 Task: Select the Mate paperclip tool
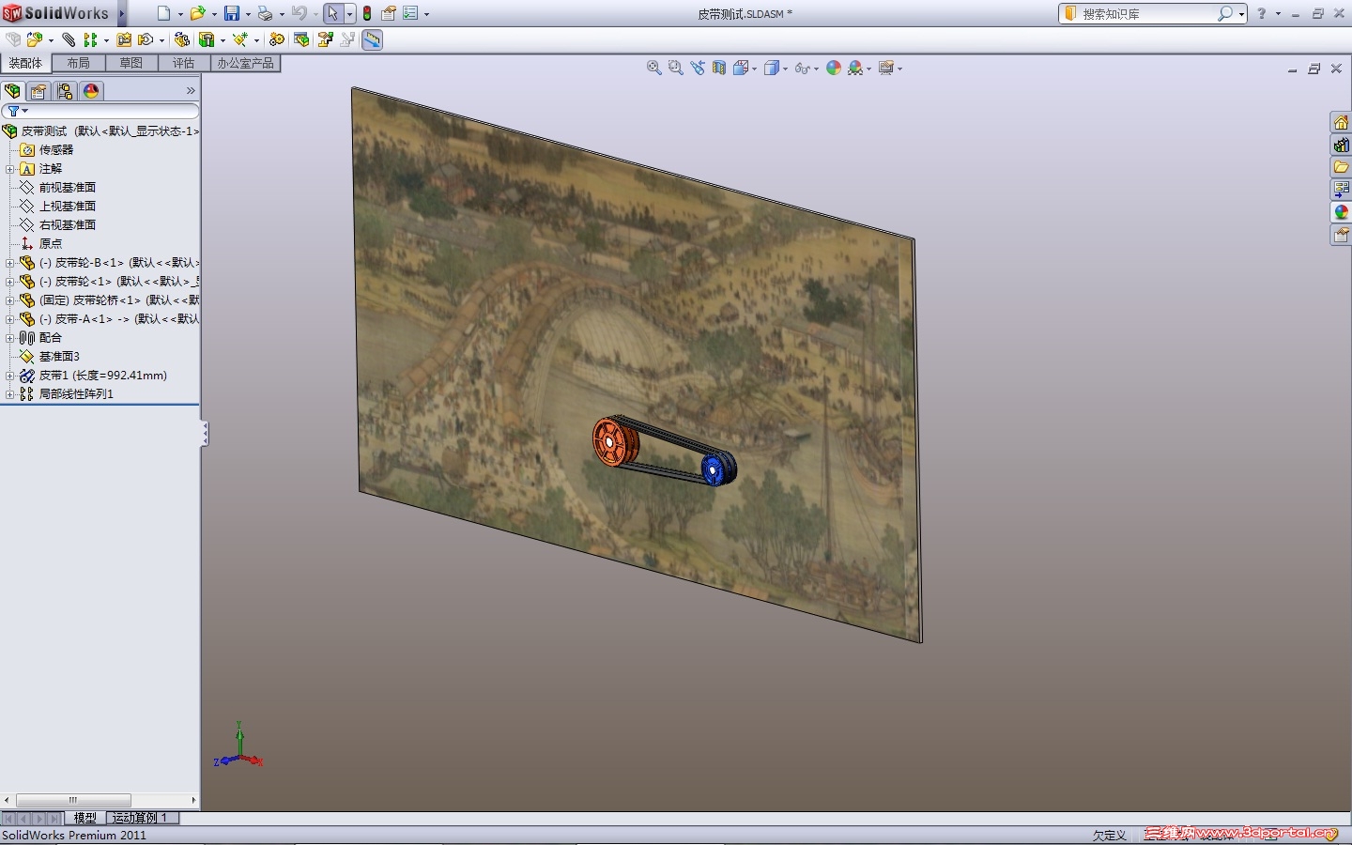pyautogui.click(x=69, y=39)
